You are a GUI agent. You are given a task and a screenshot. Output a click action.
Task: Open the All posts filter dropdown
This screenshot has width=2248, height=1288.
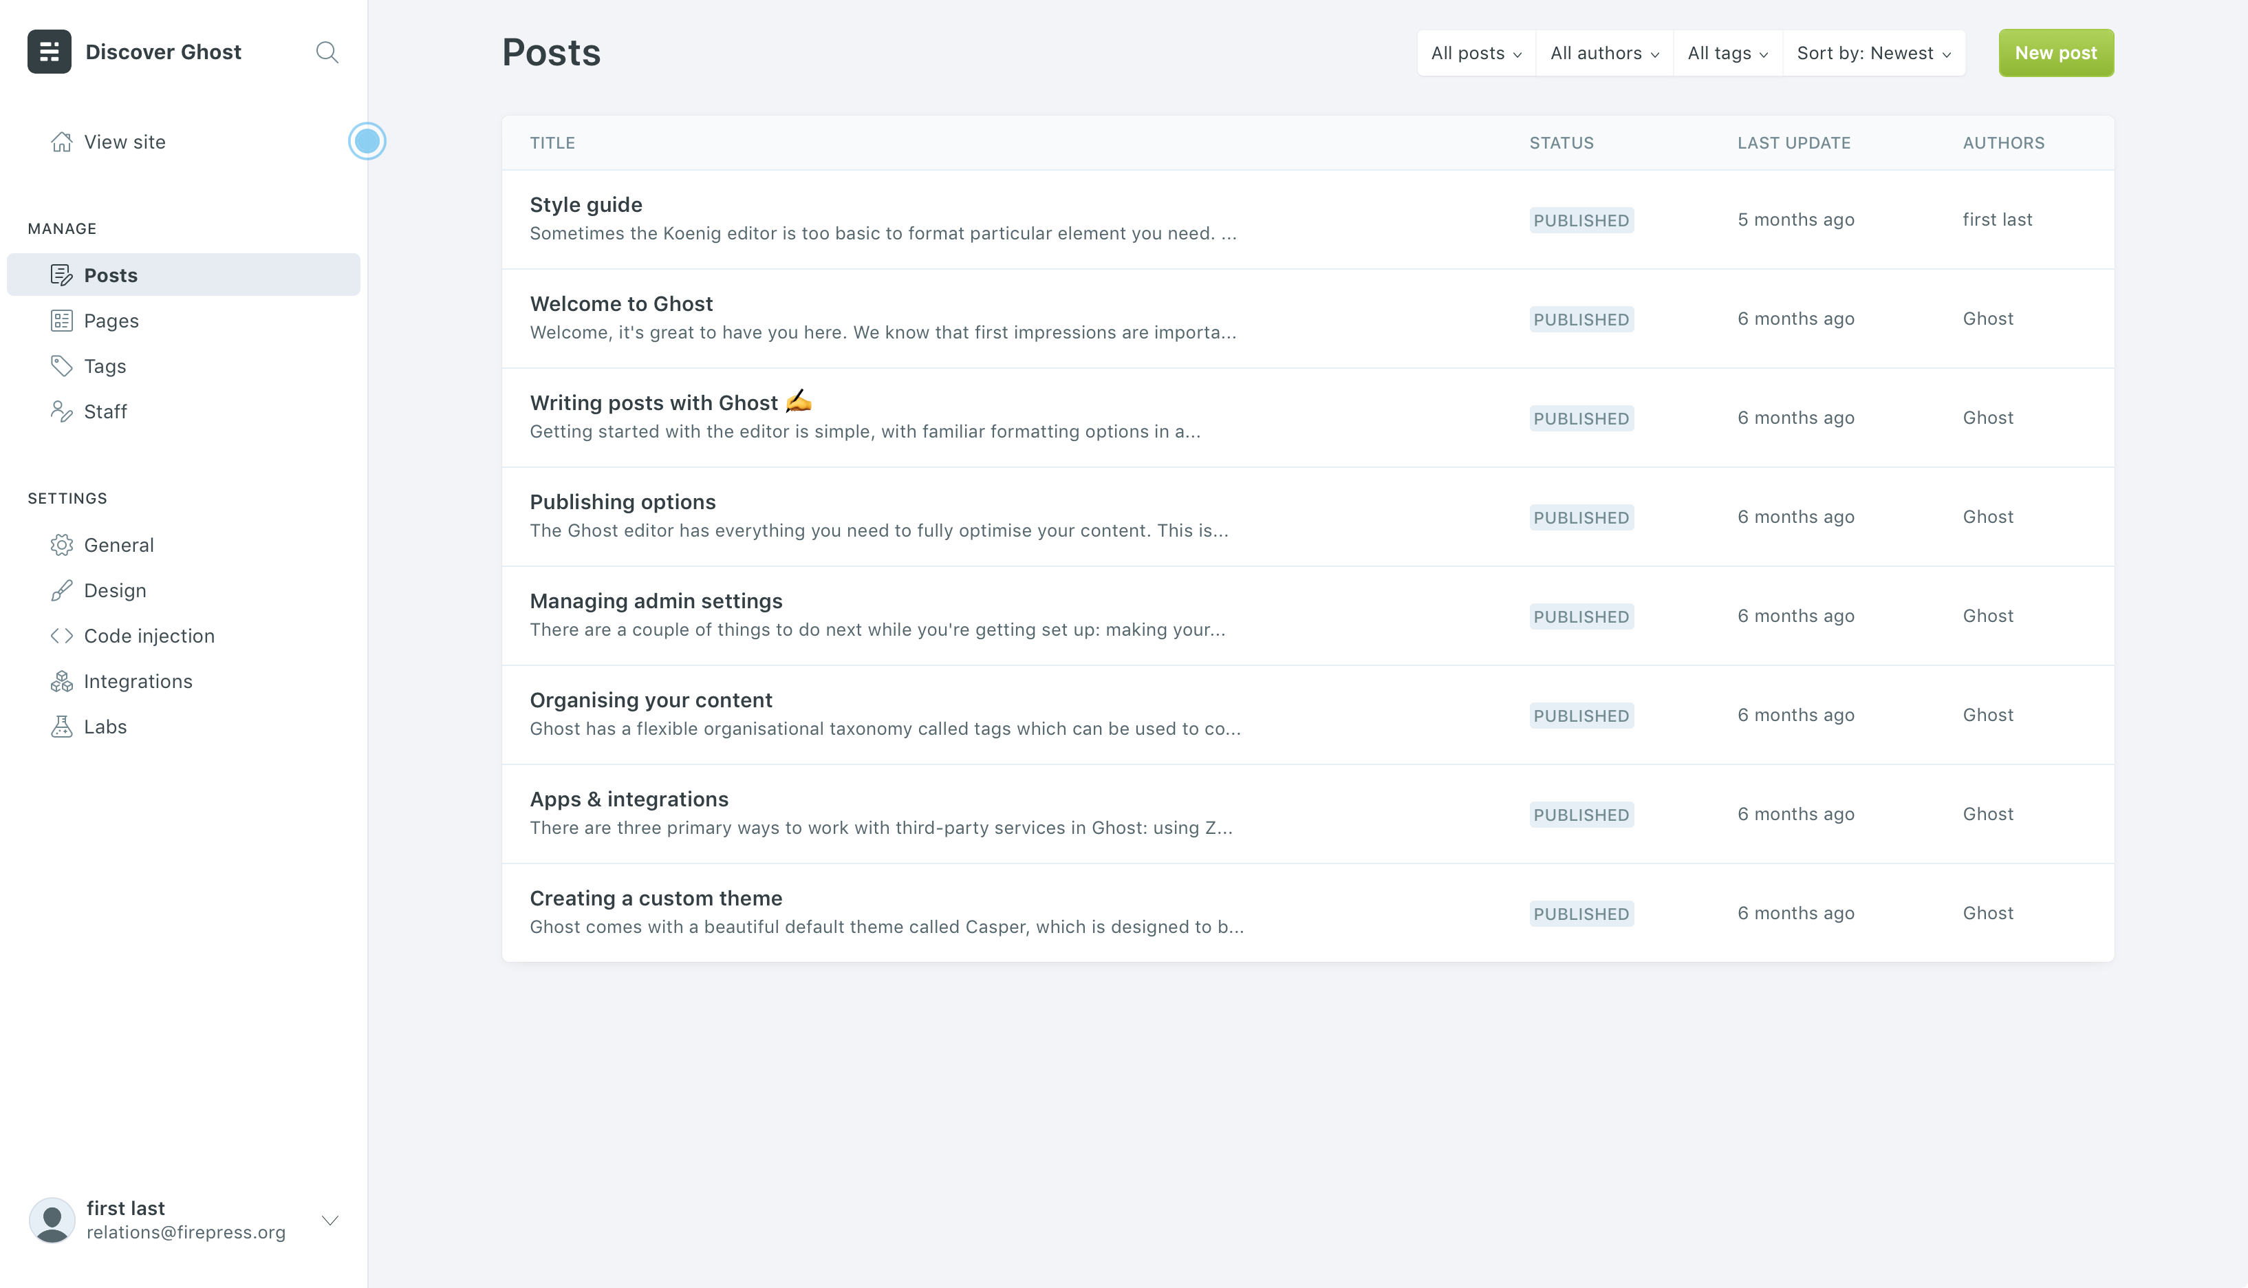click(x=1476, y=53)
